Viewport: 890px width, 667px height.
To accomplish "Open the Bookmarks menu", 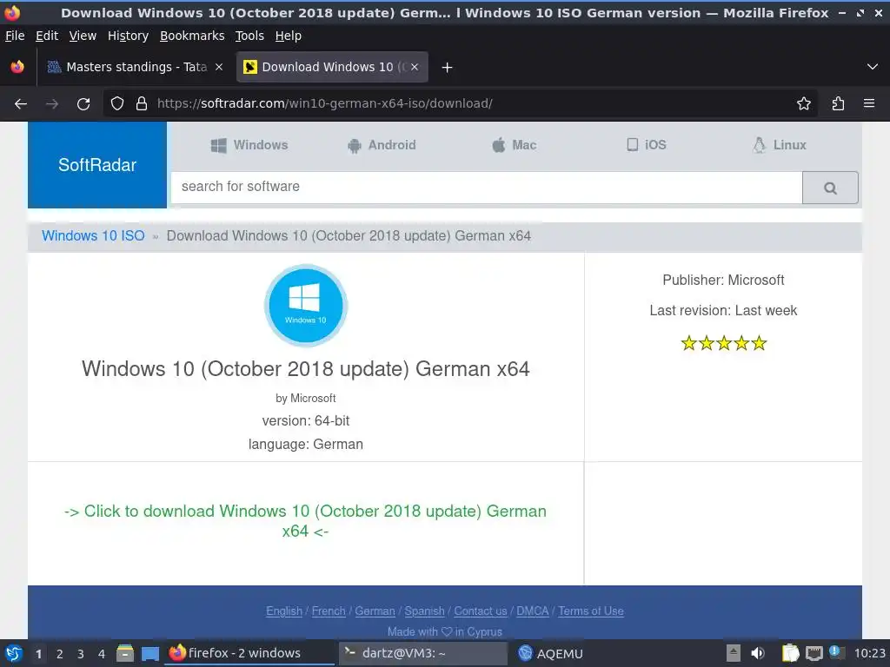I will [x=192, y=36].
